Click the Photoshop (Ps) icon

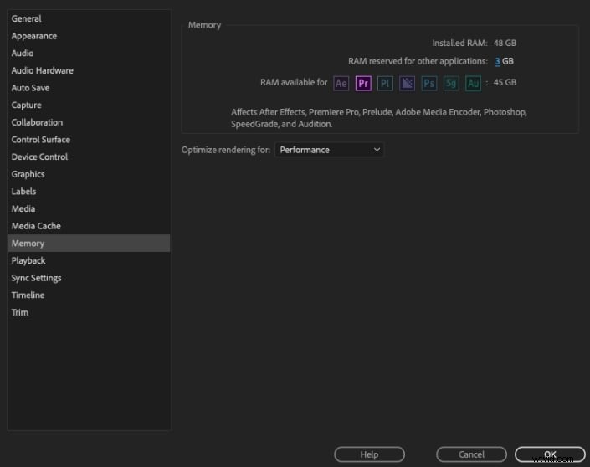[429, 83]
